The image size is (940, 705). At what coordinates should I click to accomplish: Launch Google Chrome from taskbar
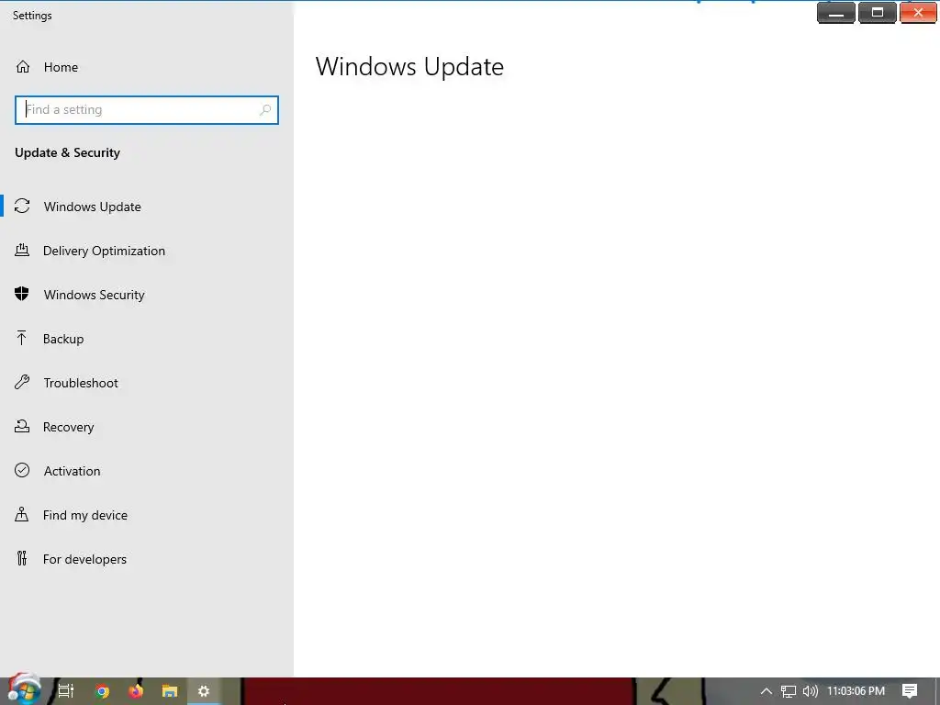pos(103,691)
